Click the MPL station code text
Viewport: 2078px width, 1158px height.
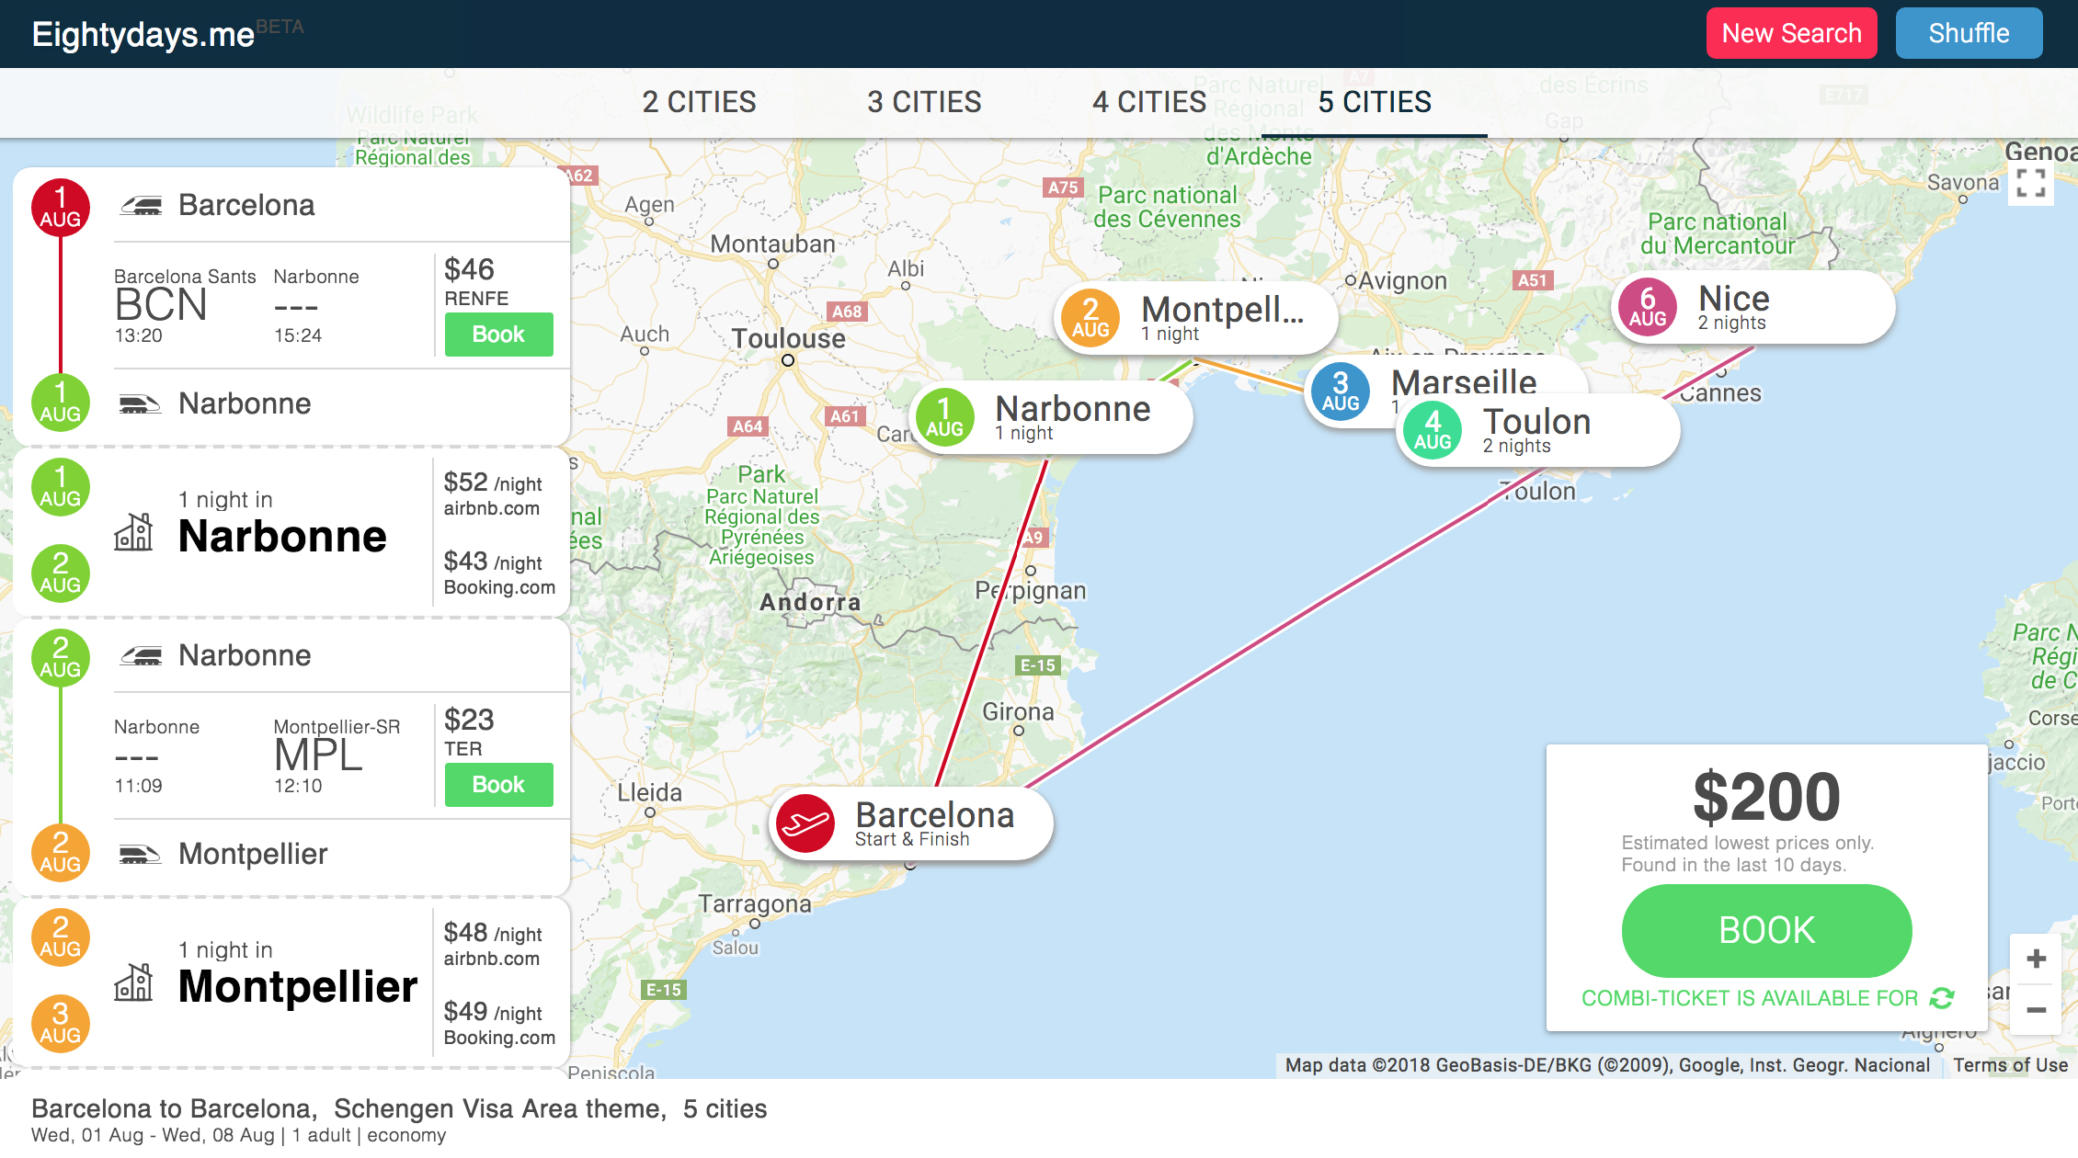click(x=318, y=755)
